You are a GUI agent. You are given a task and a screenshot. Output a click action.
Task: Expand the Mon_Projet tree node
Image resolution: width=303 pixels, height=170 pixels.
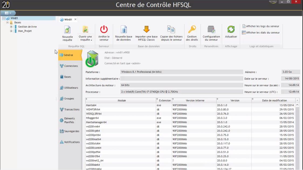point(11,31)
